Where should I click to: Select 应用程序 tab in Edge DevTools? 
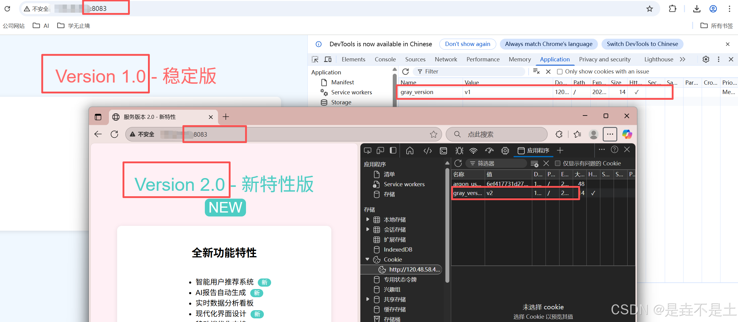click(x=533, y=150)
